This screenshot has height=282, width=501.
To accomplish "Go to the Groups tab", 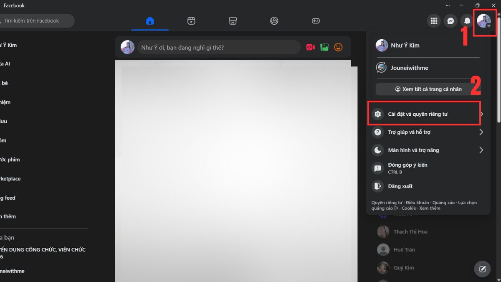I will point(274,21).
